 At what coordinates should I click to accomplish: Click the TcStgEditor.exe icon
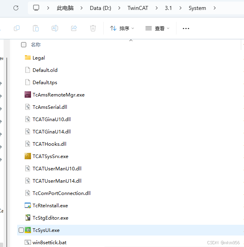(28, 218)
